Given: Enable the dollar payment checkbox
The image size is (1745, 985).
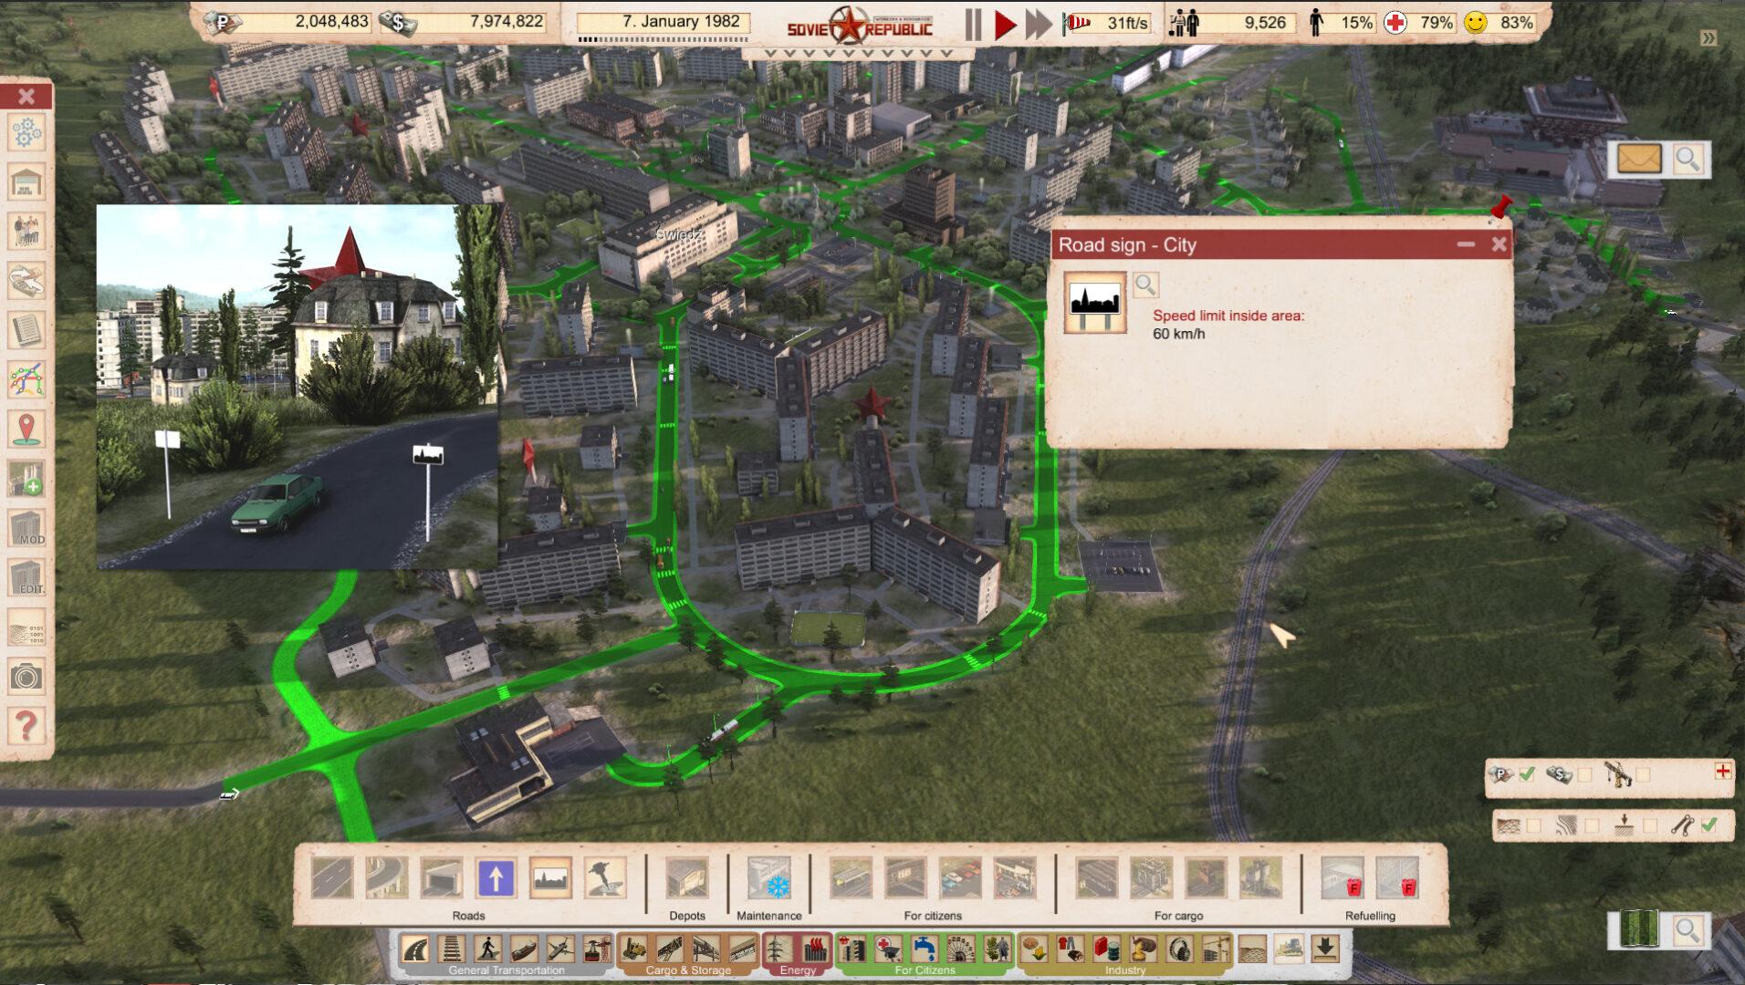Looking at the screenshot, I should tap(1584, 774).
